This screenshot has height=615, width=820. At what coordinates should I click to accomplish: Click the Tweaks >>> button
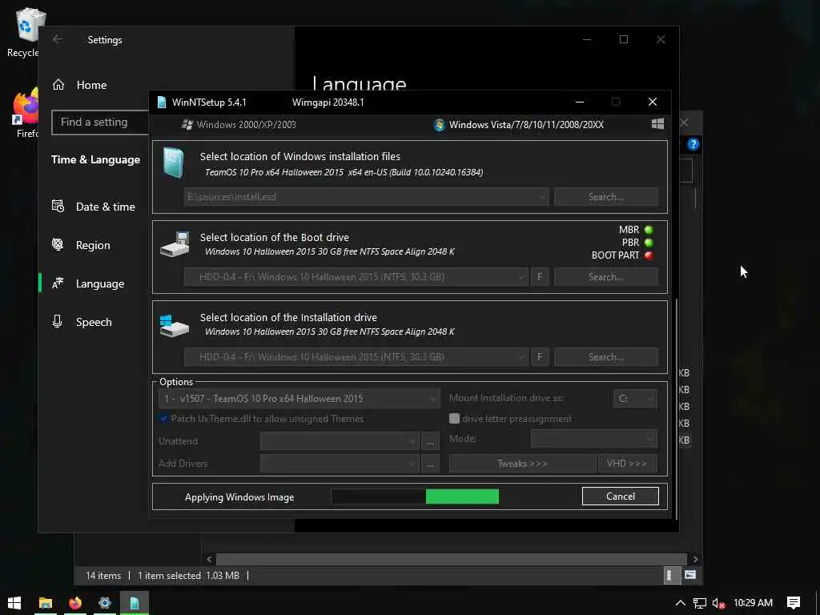522,464
